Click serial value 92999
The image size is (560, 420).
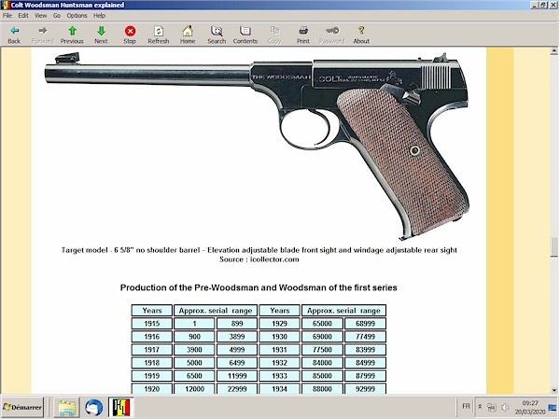365,389
